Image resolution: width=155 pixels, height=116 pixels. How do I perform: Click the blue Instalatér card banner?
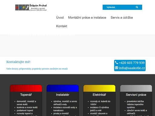pyautogui.click(x=63, y=88)
